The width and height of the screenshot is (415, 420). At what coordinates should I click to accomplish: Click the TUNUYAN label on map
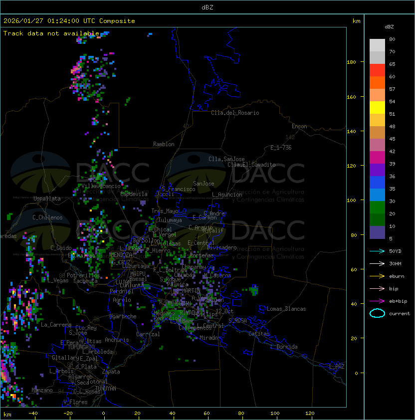105,388
